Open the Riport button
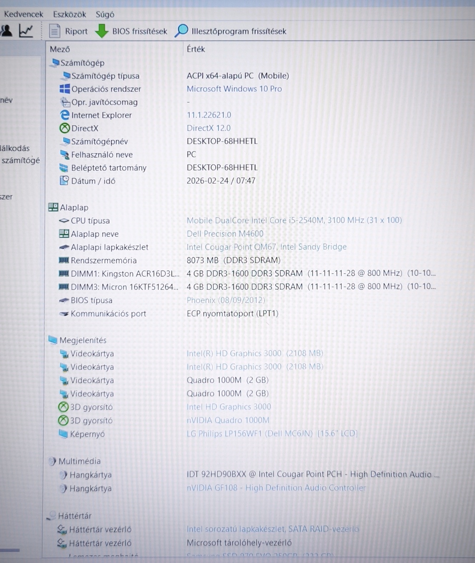475x563 pixels. coord(76,31)
